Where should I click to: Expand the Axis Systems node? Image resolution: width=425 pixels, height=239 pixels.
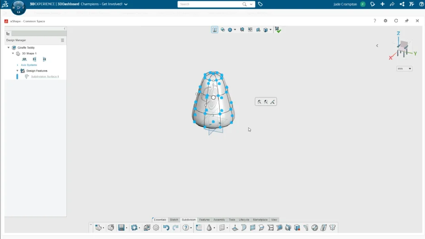(17, 65)
